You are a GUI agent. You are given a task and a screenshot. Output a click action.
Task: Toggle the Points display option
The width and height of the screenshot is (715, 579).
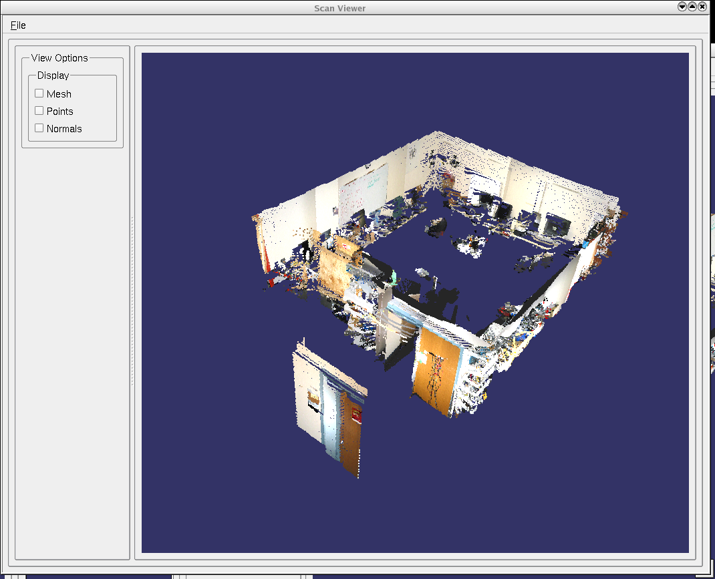(39, 112)
